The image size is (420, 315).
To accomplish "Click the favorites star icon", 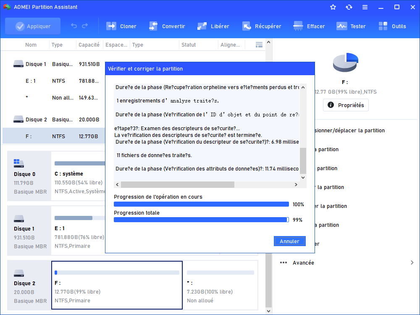I will (333, 7).
